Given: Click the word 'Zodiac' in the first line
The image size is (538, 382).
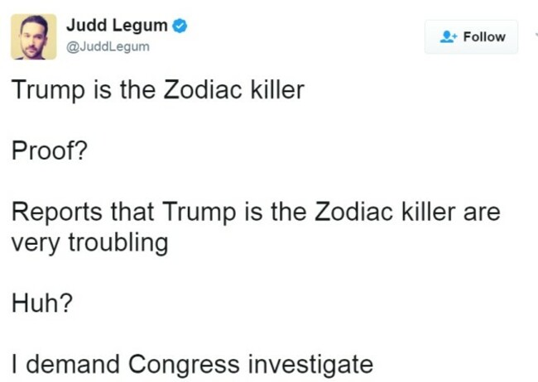Looking at the screenshot, I should coord(203,90).
